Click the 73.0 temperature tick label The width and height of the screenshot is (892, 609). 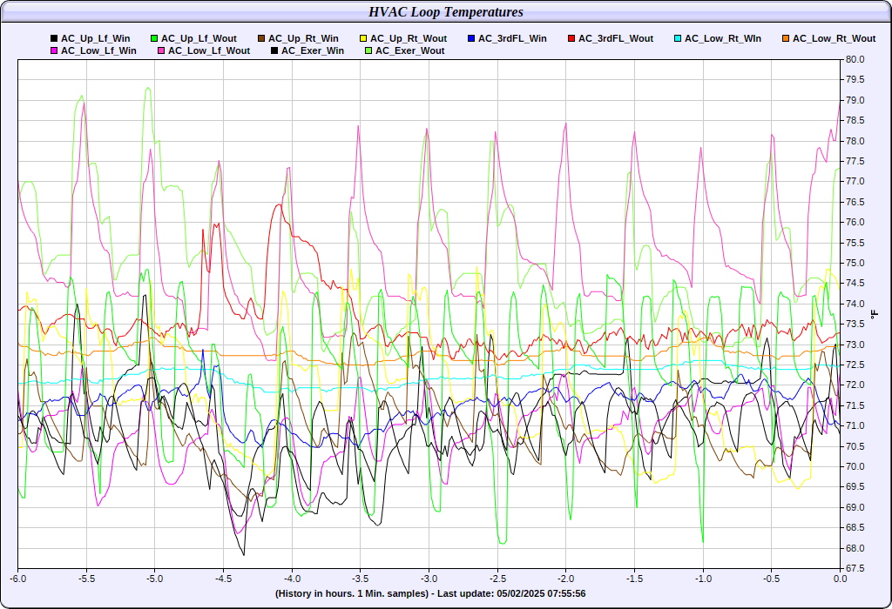[x=855, y=345]
